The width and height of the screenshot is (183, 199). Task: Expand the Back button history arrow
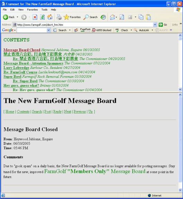pyautogui.click(x=17, y=17)
